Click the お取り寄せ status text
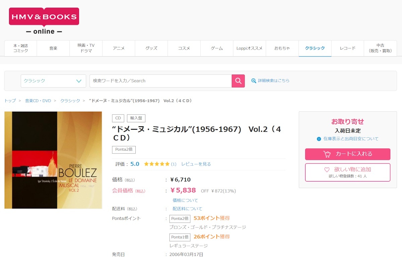 coord(348,122)
